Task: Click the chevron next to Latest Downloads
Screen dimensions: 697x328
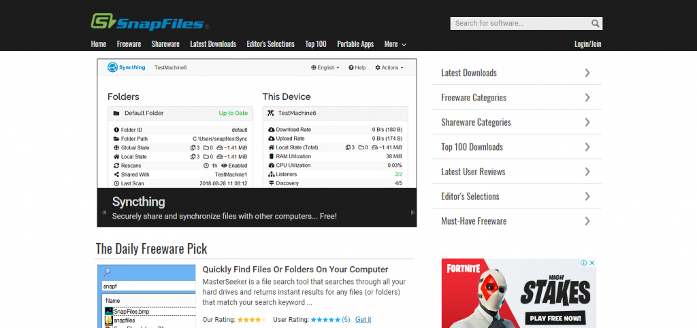Action: [587, 73]
